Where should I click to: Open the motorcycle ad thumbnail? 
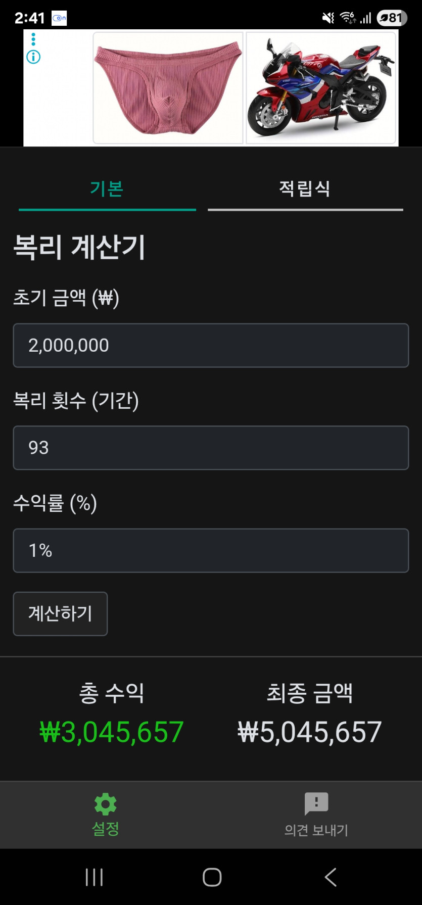(321, 88)
